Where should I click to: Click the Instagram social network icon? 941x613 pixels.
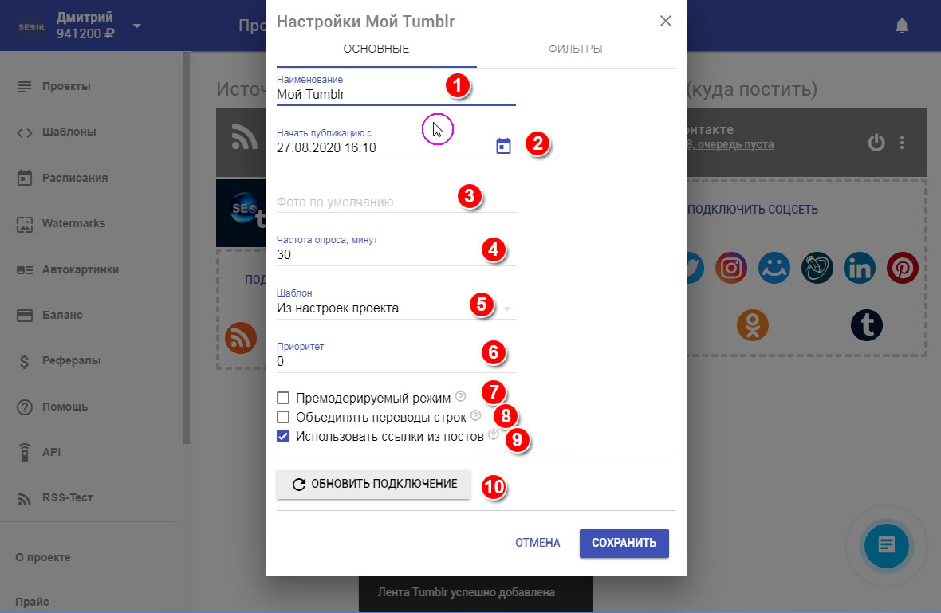(x=730, y=269)
